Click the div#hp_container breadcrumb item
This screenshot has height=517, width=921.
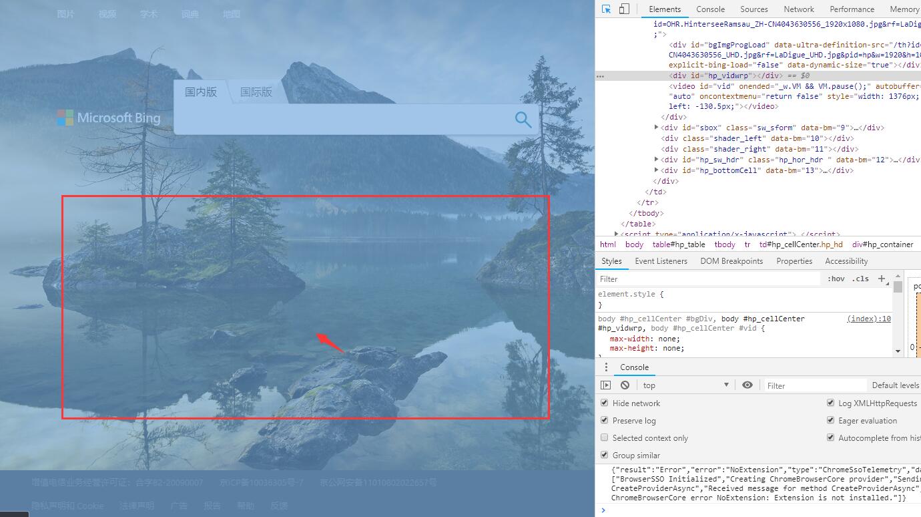pos(882,244)
